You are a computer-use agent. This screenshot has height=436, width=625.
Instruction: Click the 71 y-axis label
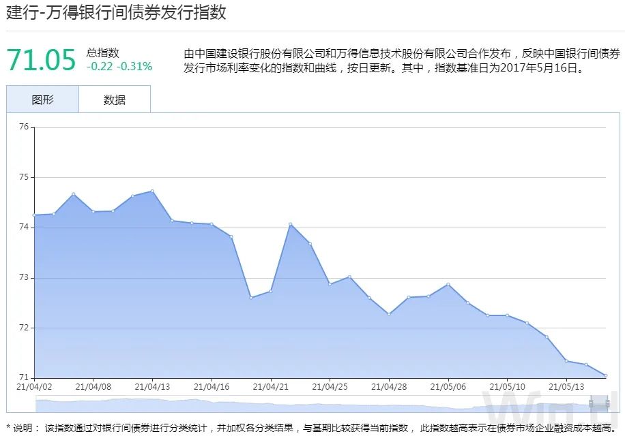click(x=24, y=377)
